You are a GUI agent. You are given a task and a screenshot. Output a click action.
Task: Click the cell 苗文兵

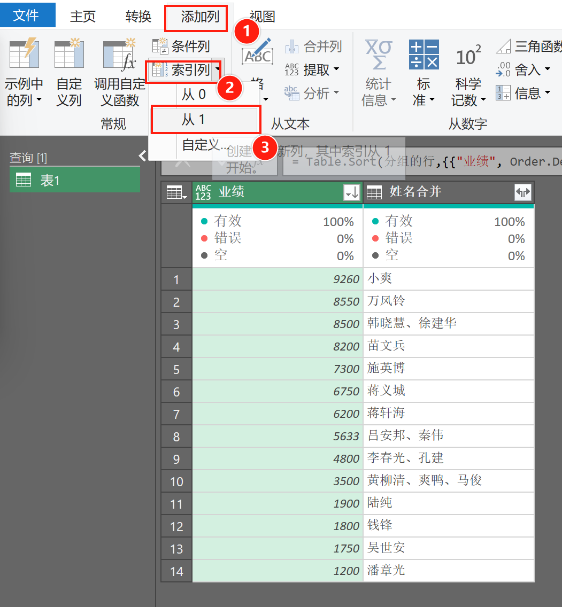tap(449, 346)
